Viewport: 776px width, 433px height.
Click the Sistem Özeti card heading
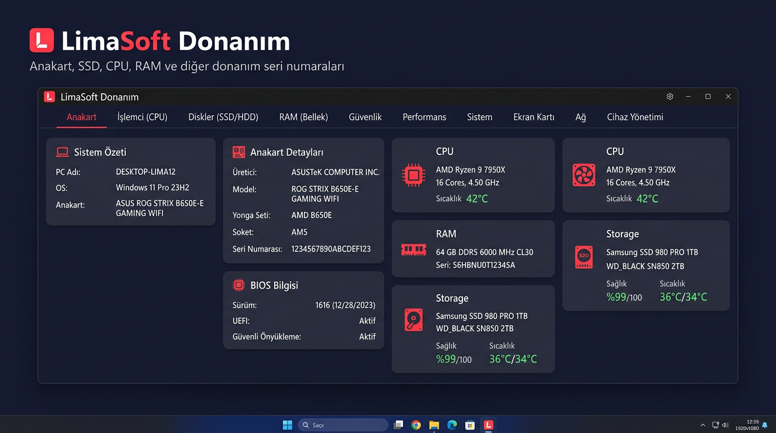(x=100, y=152)
